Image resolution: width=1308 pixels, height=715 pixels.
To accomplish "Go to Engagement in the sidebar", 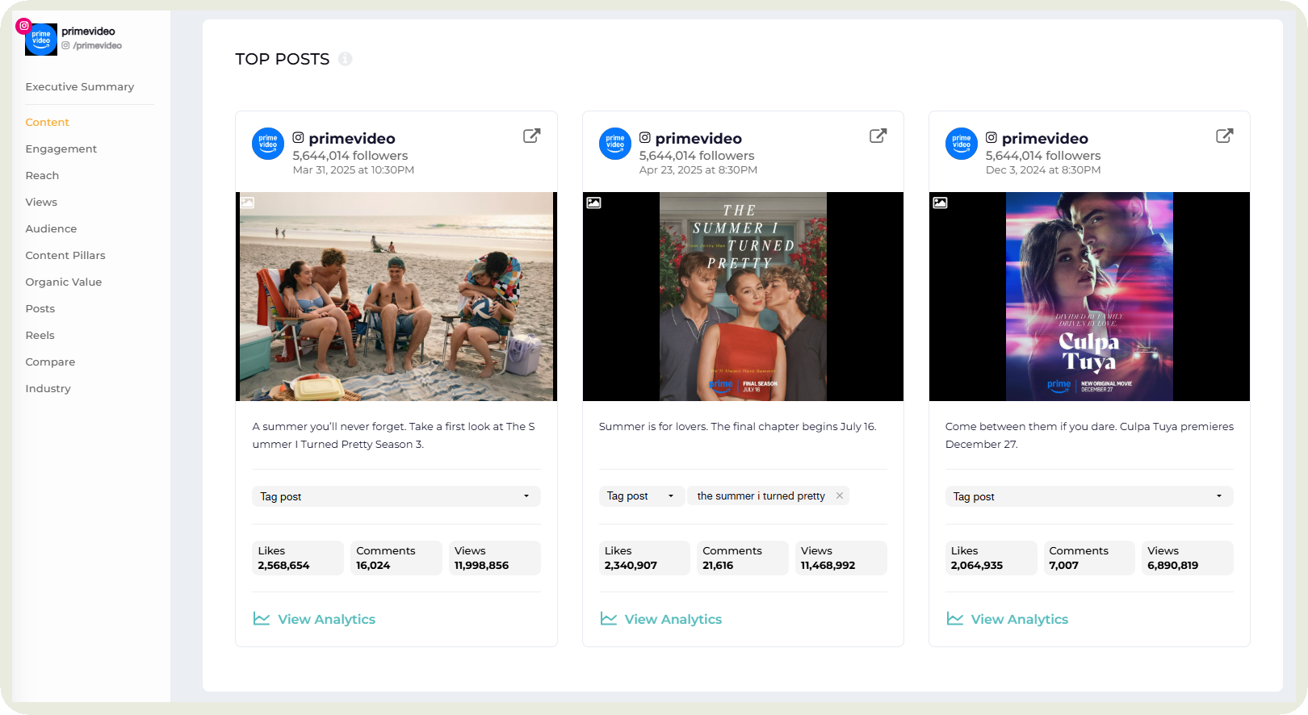I will (61, 148).
